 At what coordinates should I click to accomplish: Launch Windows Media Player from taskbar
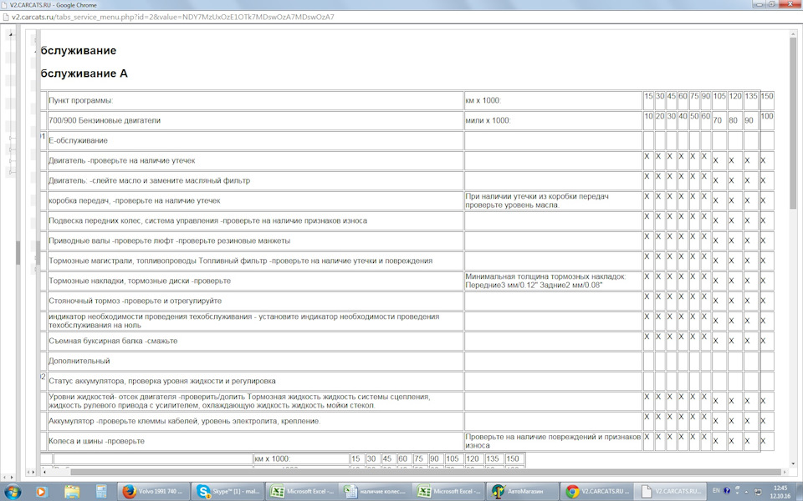[41, 492]
